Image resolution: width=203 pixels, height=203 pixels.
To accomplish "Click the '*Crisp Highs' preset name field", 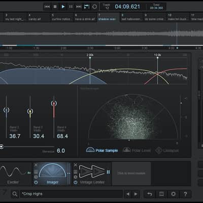I will [x=71, y=194].
